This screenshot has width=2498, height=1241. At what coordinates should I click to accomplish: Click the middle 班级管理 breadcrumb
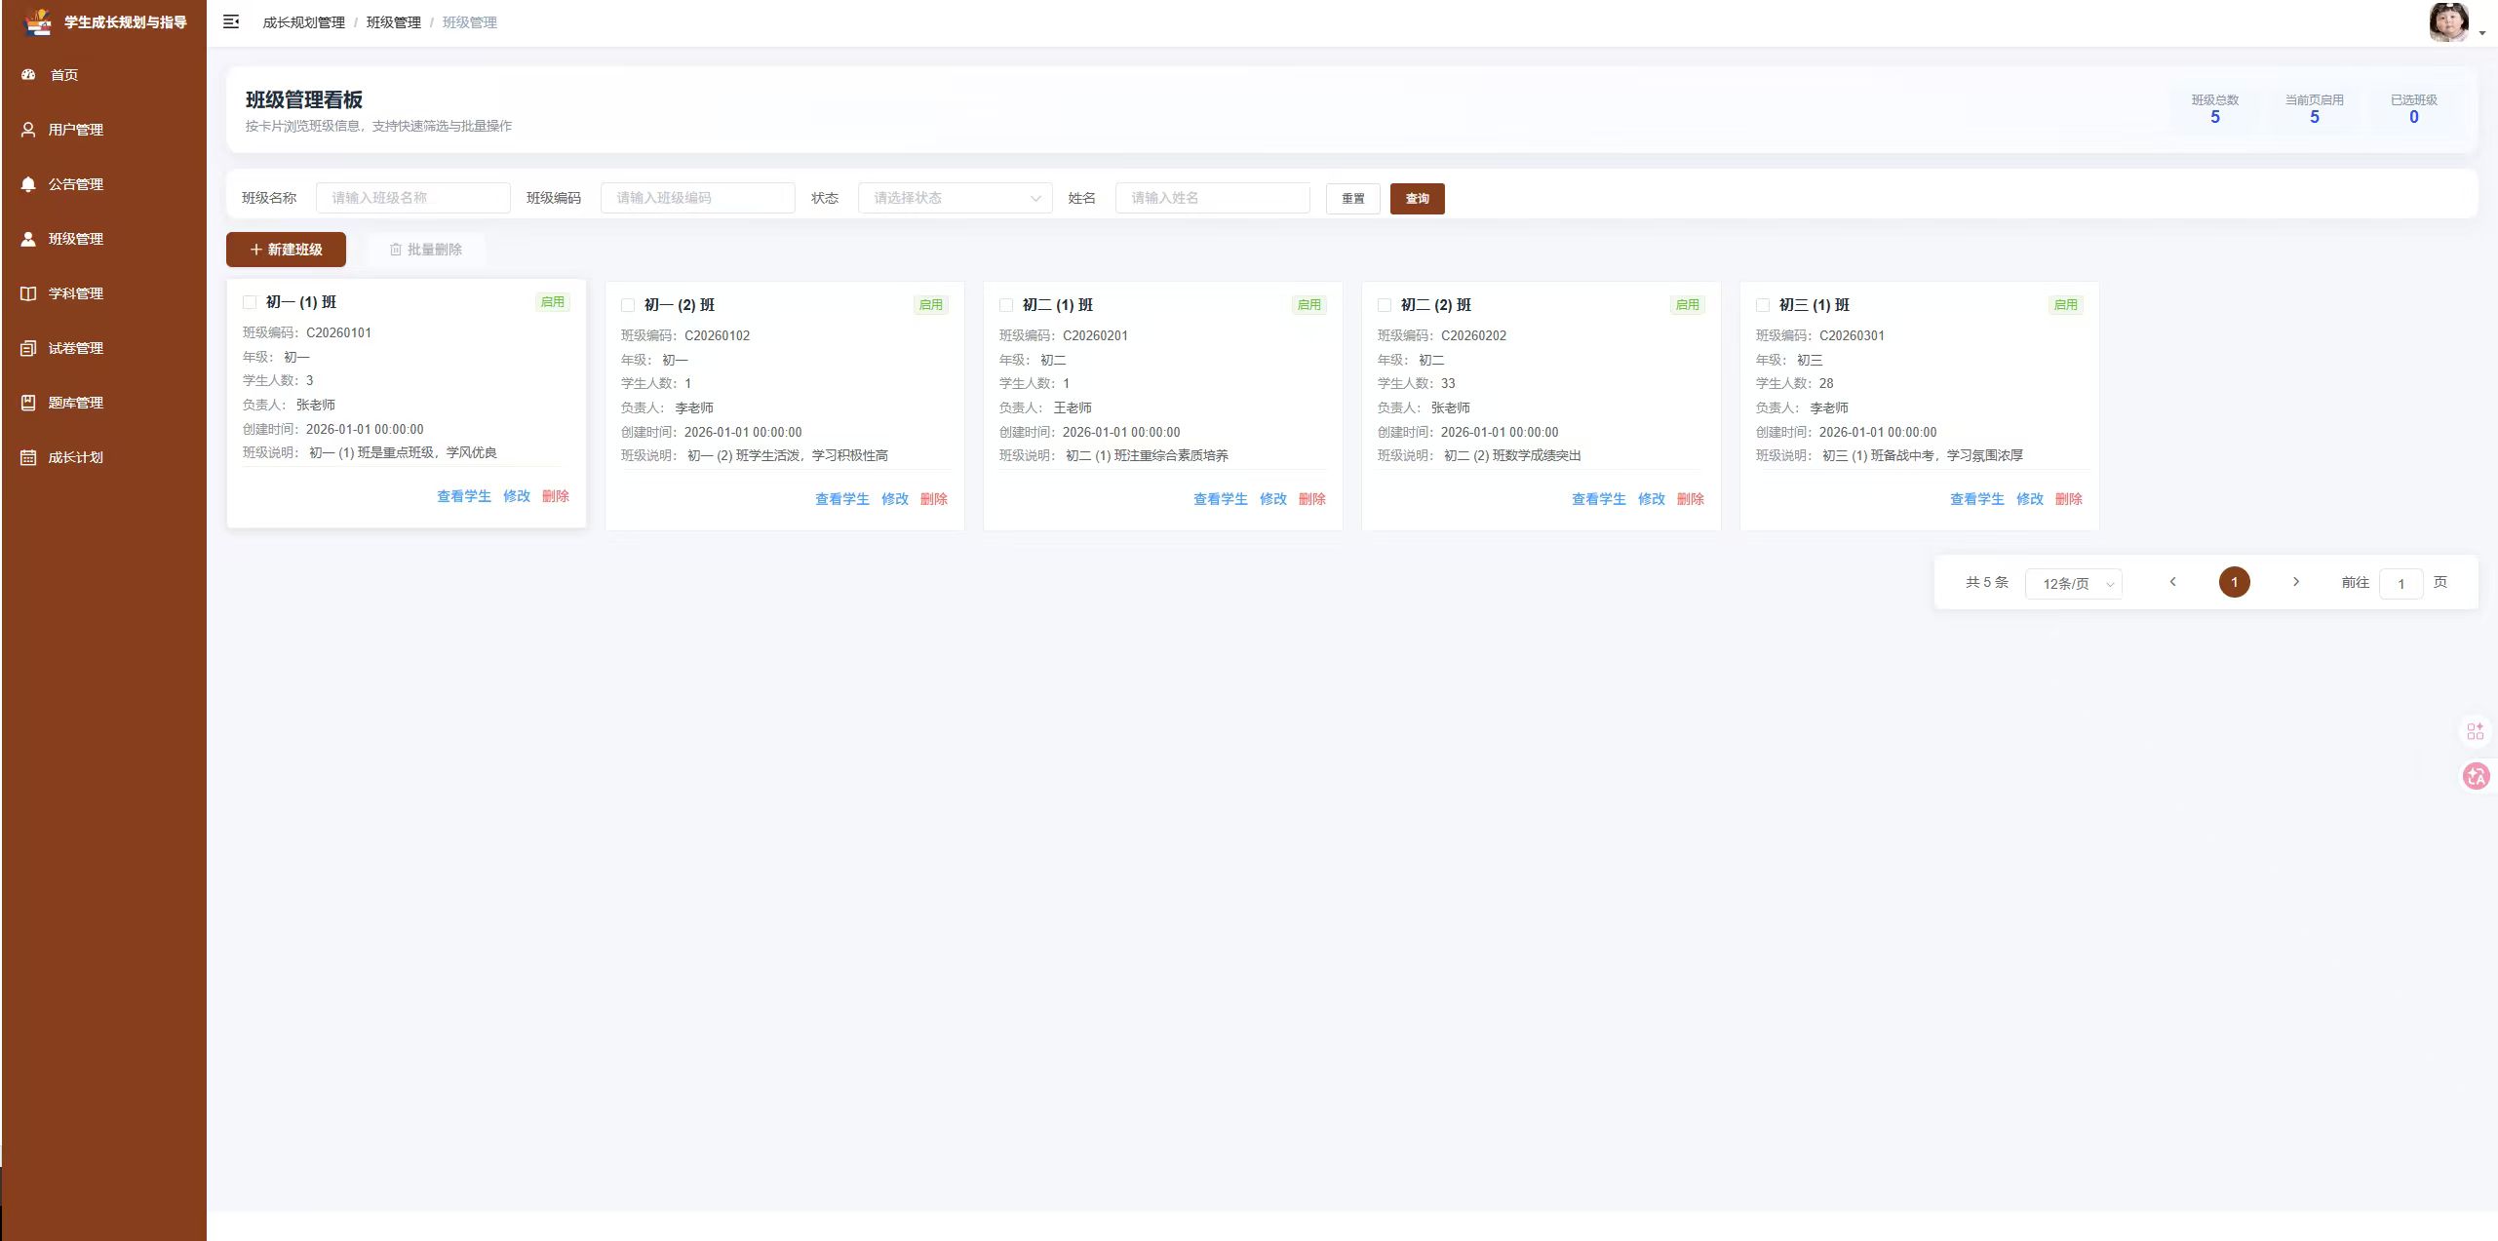pos(394,22)
